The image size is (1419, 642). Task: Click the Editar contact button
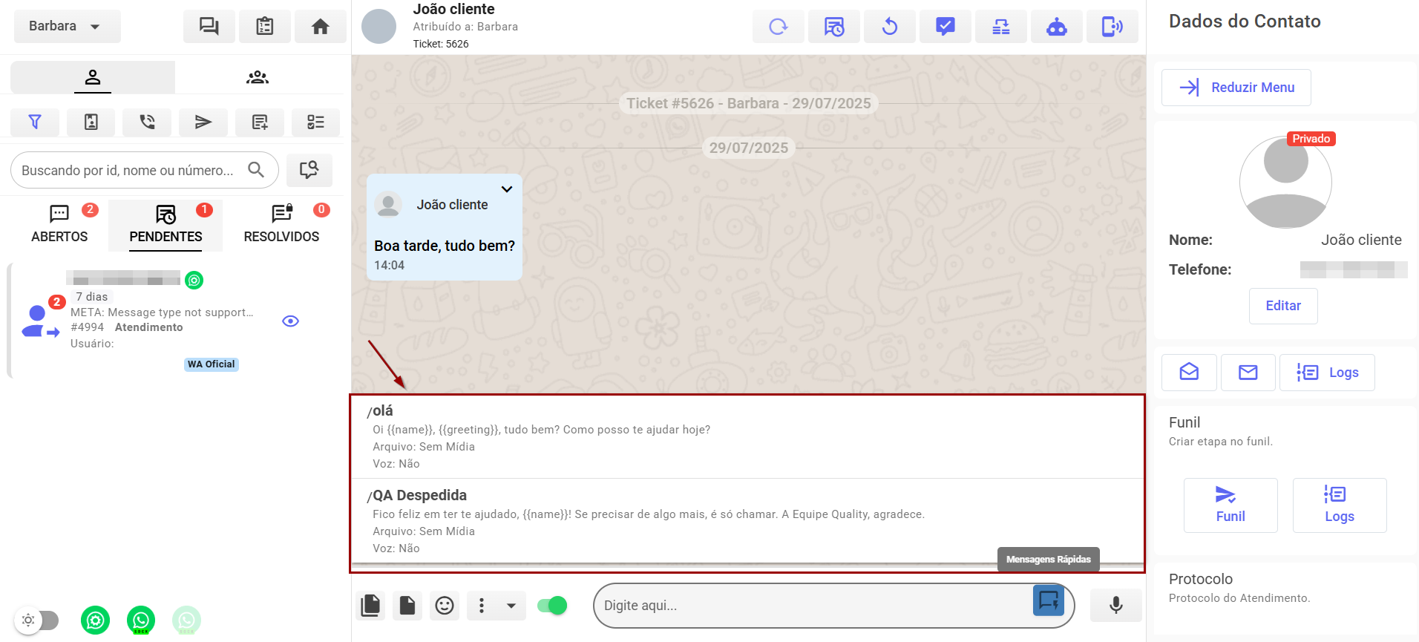click(1282, 306)
